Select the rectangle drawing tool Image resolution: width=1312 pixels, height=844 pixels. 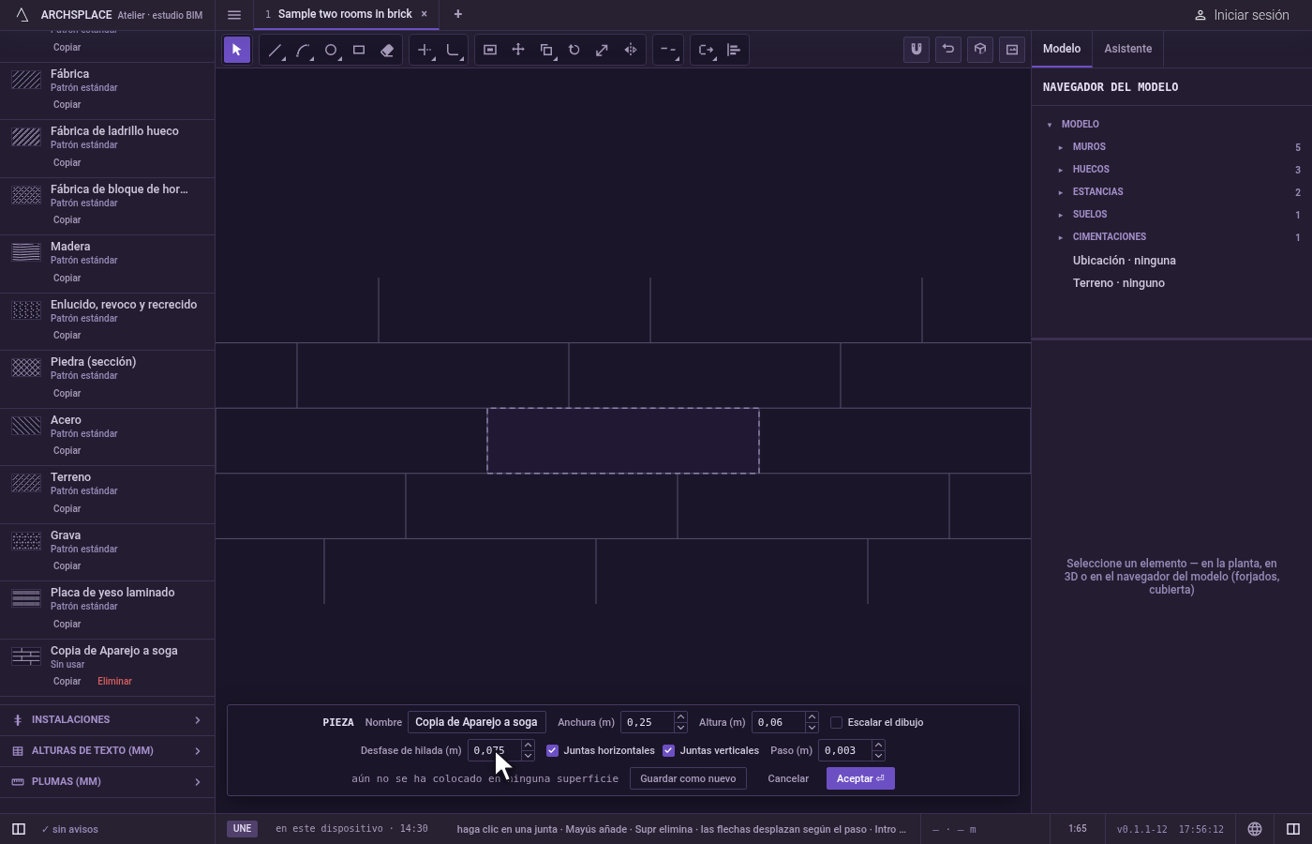point(359,50)
